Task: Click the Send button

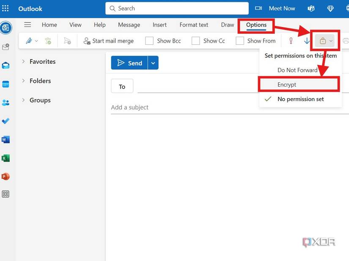Action: (130, 62)
